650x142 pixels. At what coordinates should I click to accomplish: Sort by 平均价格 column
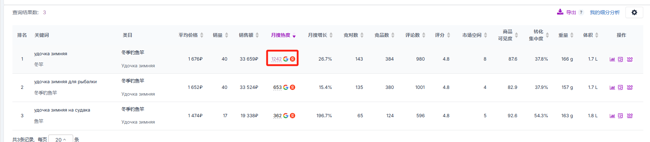[191, 35]
